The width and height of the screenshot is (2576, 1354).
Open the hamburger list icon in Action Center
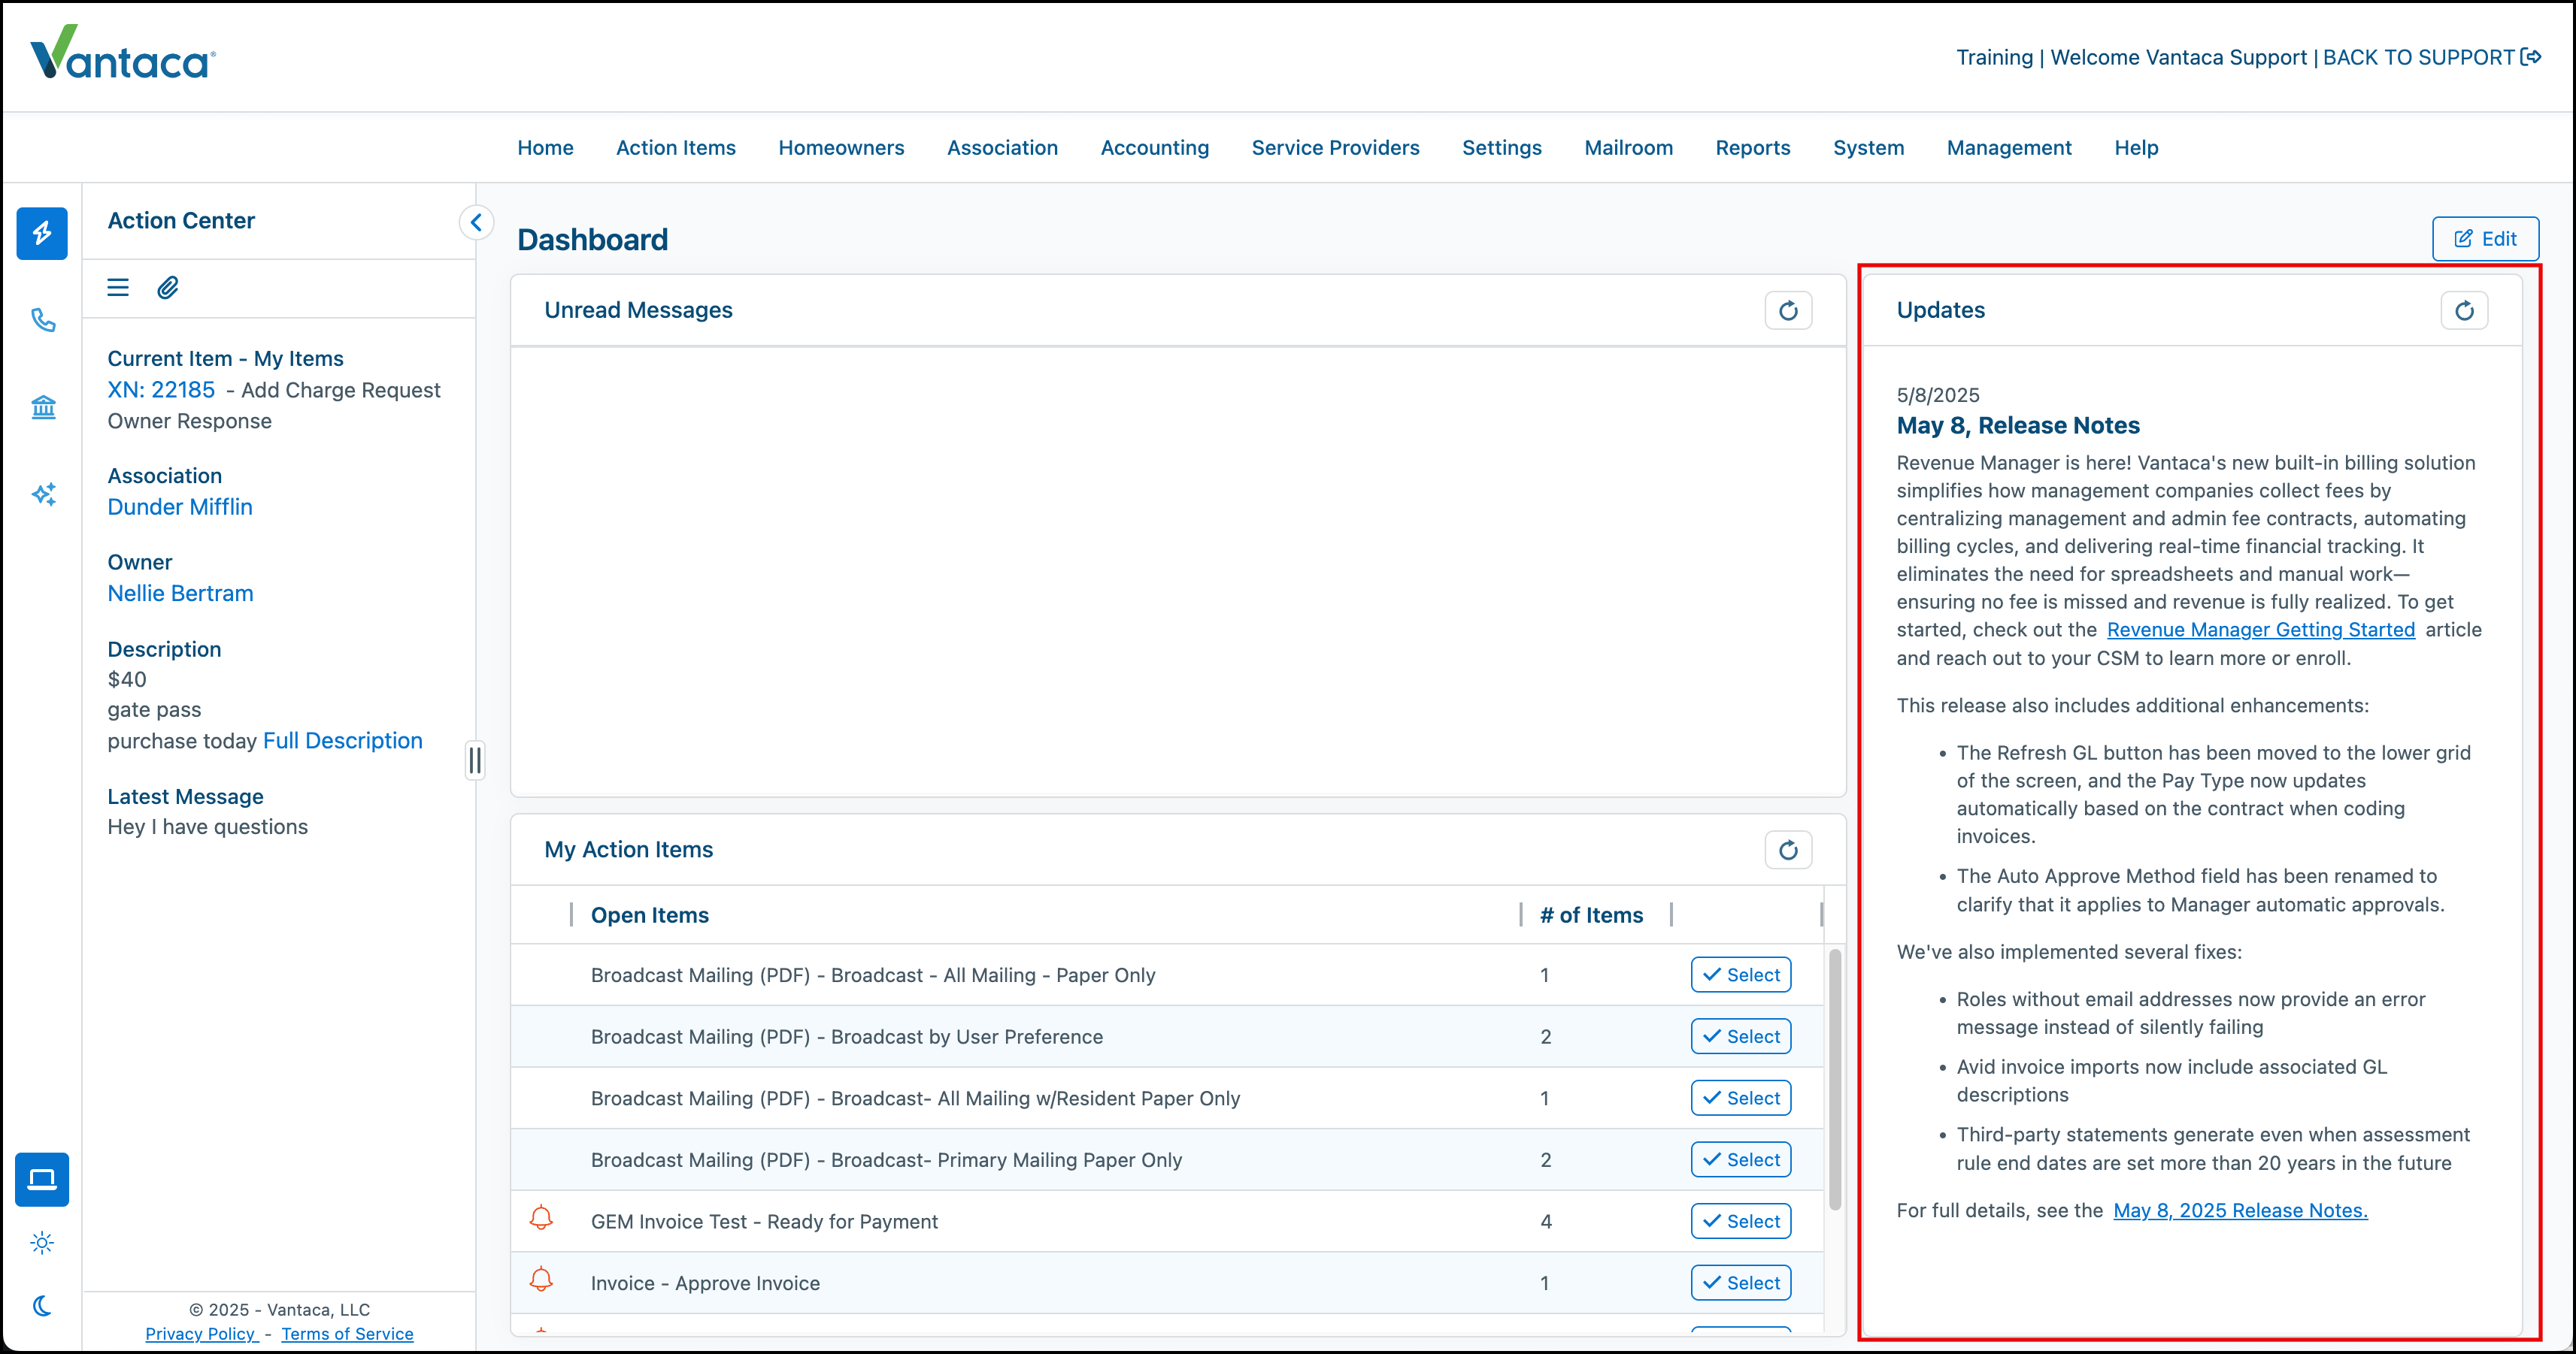tap(118, 288)
